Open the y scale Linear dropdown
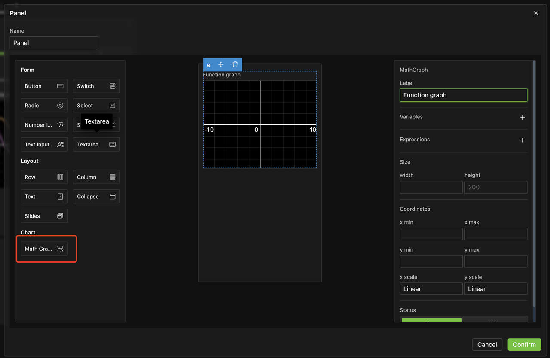This screenshot has width=550, height=358. [495, 289]
